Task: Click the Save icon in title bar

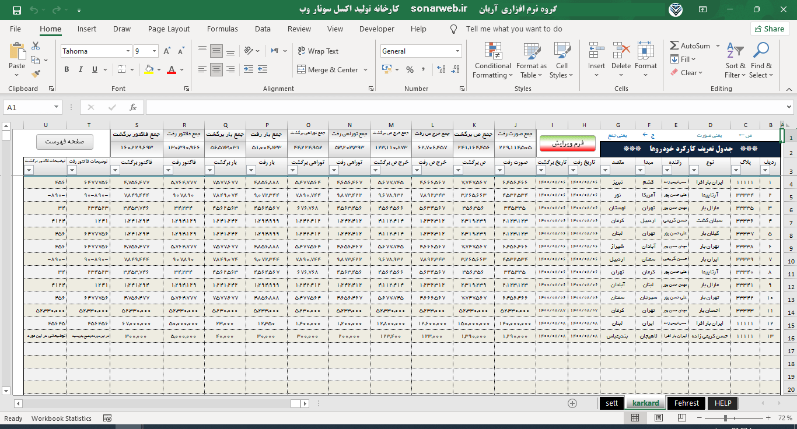Action: (x=16, y=10)
